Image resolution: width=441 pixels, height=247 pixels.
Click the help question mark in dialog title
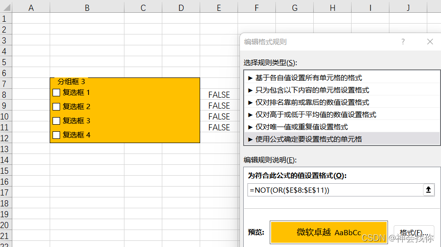[x=403, y=42]
